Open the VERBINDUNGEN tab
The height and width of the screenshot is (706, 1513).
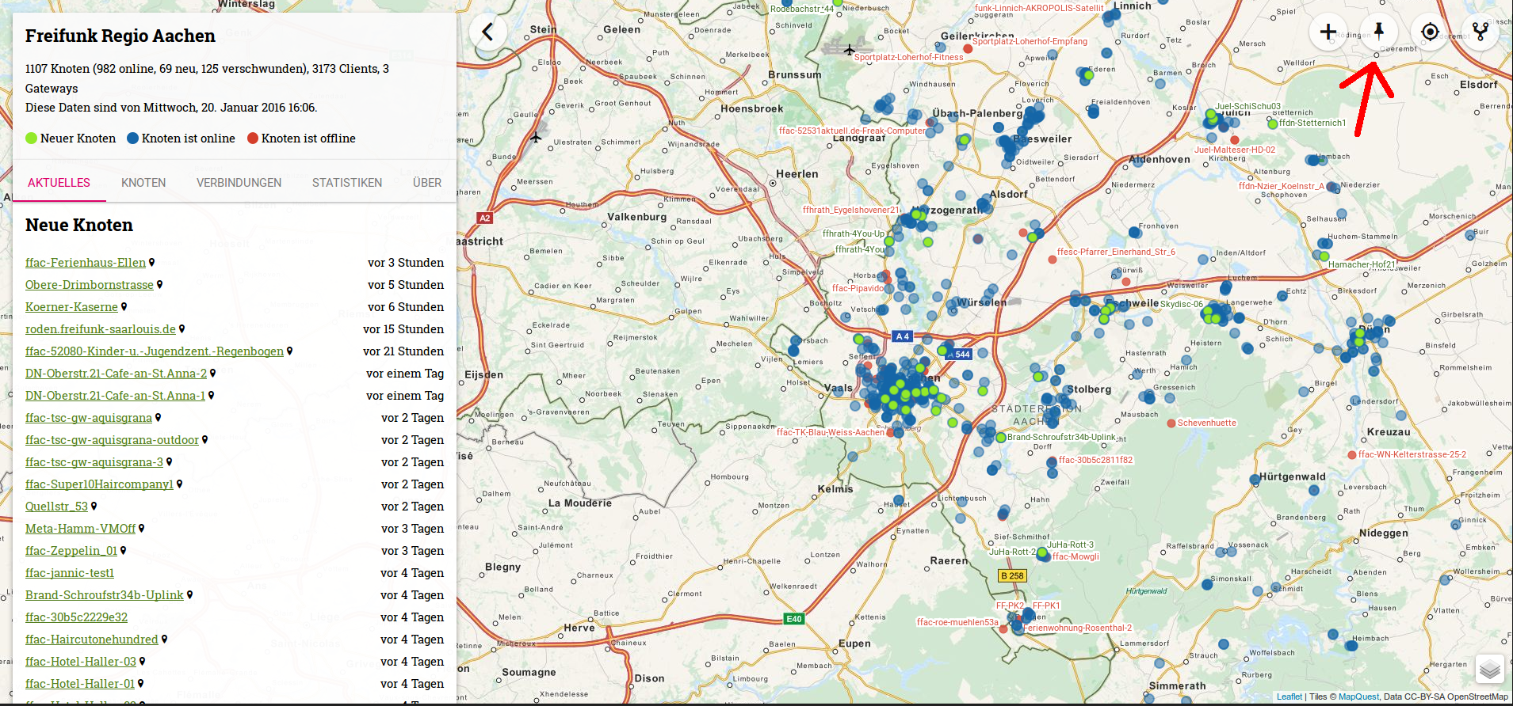point(239,183)
